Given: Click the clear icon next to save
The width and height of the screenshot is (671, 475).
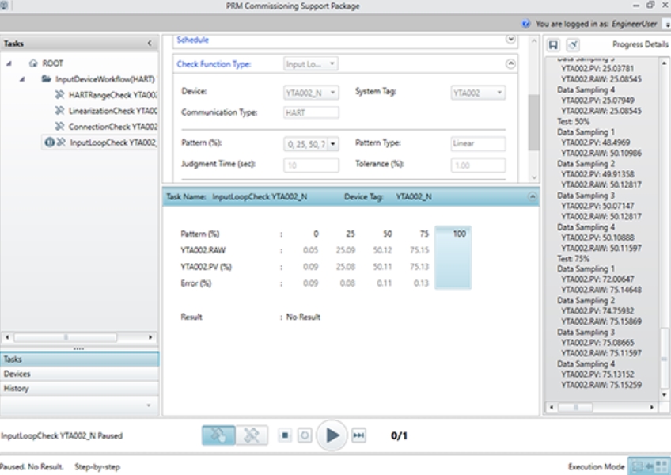Looking at the screenshot, I should [573, 44].
